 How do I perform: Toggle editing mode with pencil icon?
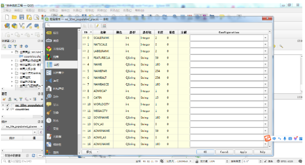(98, 26)
